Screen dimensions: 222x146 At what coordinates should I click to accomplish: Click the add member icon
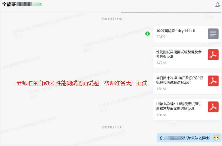[x=218, y=5]
